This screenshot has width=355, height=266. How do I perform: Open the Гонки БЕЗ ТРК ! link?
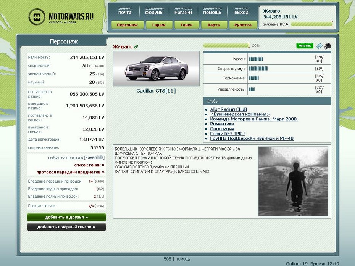[x=227, y=133]
